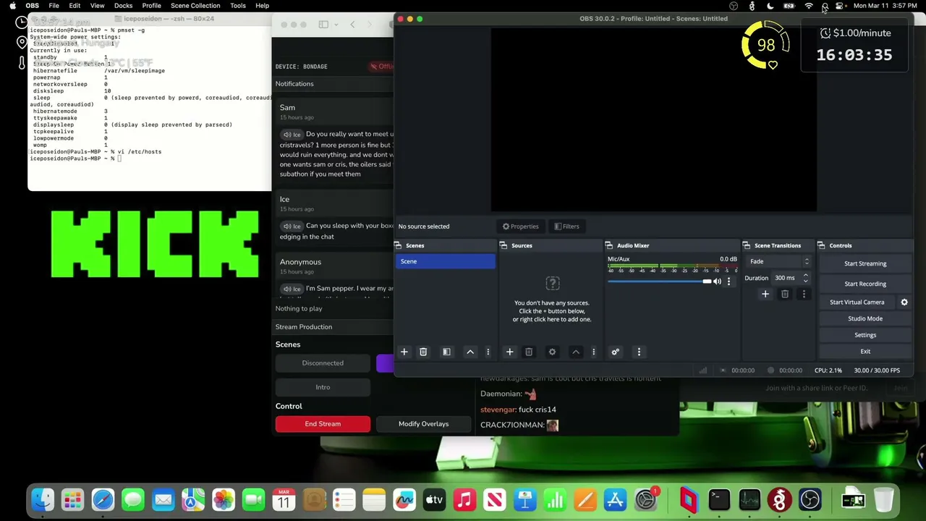Click Start Recording button
This screenshot has height=521, width=926.
(865, 284)
